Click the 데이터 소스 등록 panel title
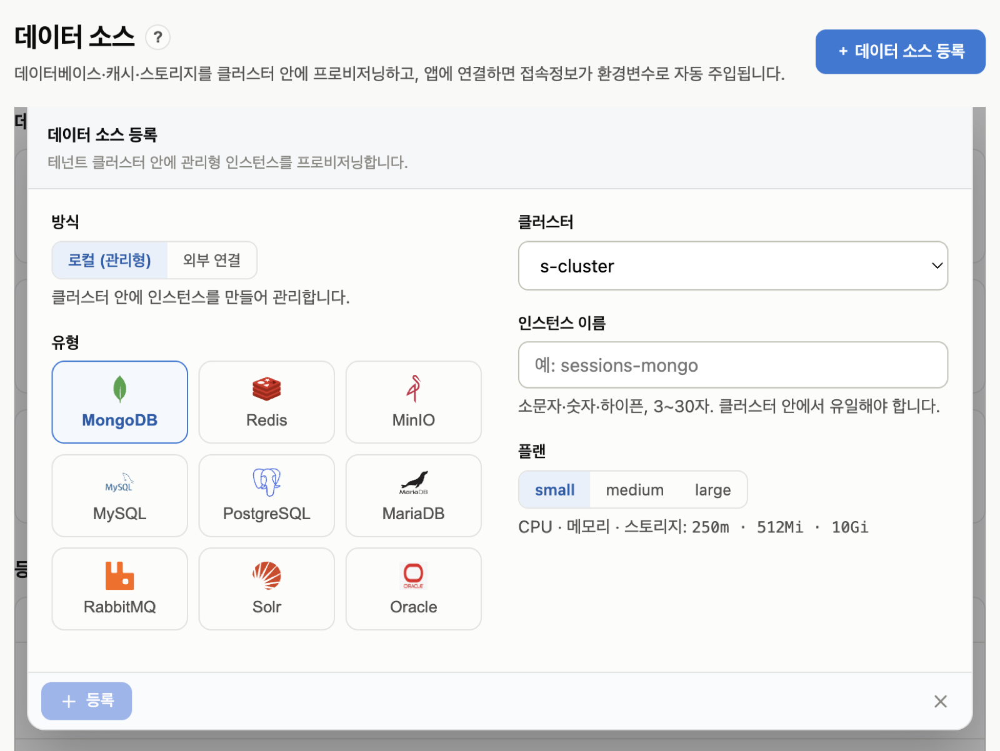This screenshot has height=751, width=1000. click(102, 135)
